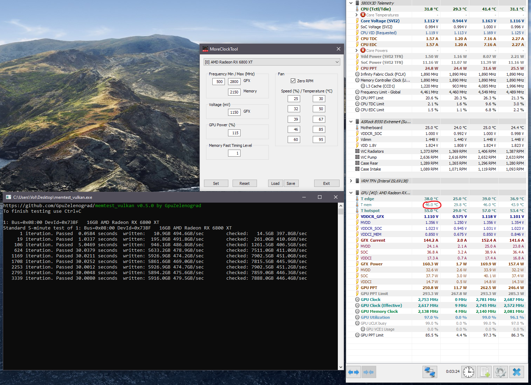Click the console scrollbar up arrow
This screenshot has width=531, height=385.
click(341, 206)
